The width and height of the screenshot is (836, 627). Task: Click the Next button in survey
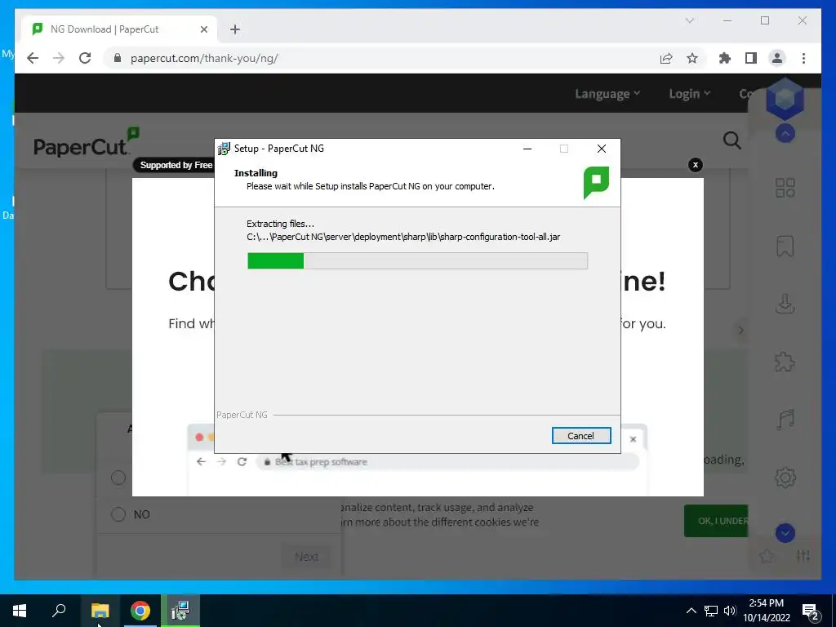(x=306, y=557)
